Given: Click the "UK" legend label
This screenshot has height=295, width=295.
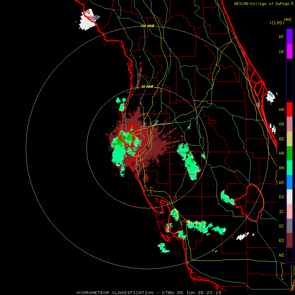Looking at the screenshot, I should point(281,51).
